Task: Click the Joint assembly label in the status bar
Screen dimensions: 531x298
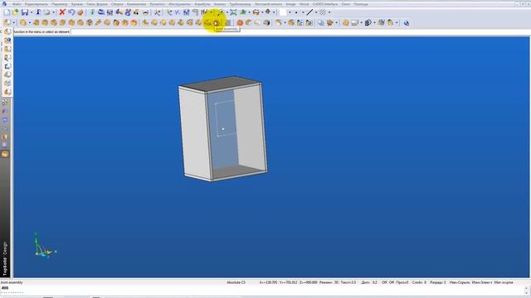Action: 12,282
